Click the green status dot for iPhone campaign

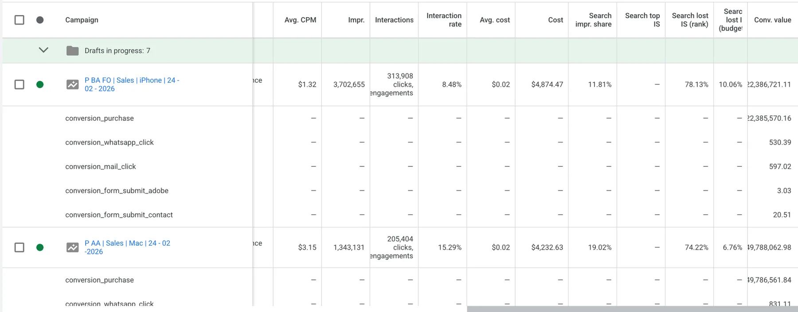click(x=40, y=85)
